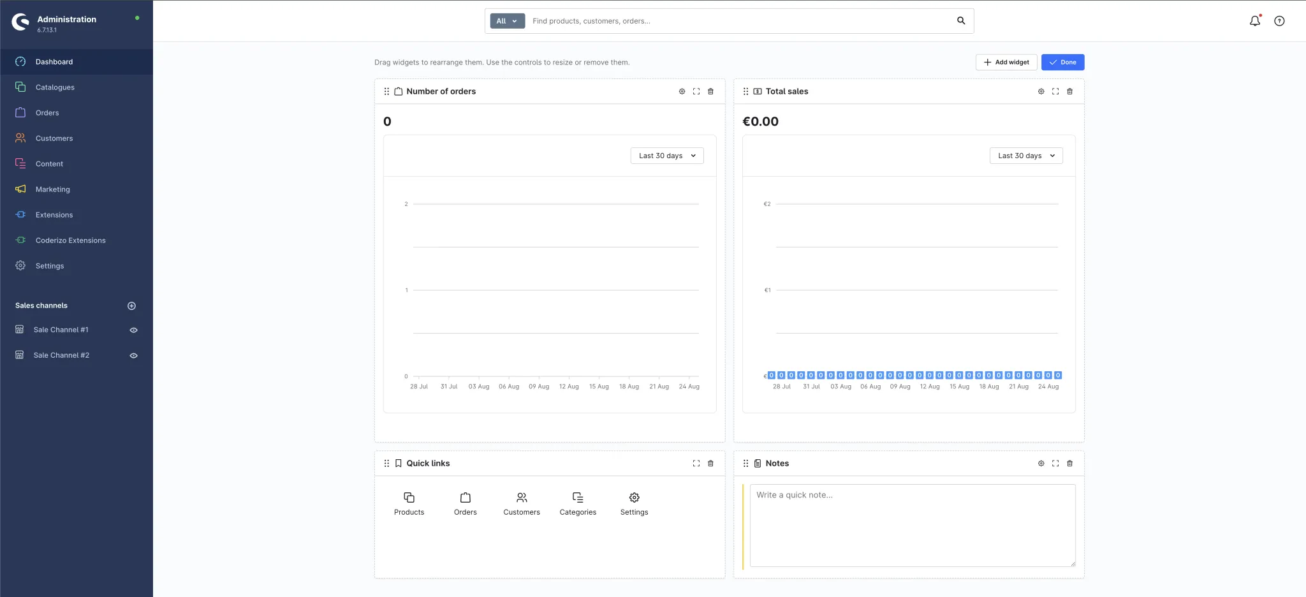Open Coderizo Extensions in sidebar
This screenshot has width=1306, height=597.
[x=77, y=240]
